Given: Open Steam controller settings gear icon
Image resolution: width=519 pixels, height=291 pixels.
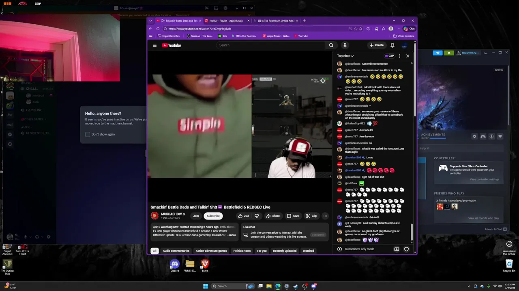Looking at the screenshot, I should (x=474, y=137).
